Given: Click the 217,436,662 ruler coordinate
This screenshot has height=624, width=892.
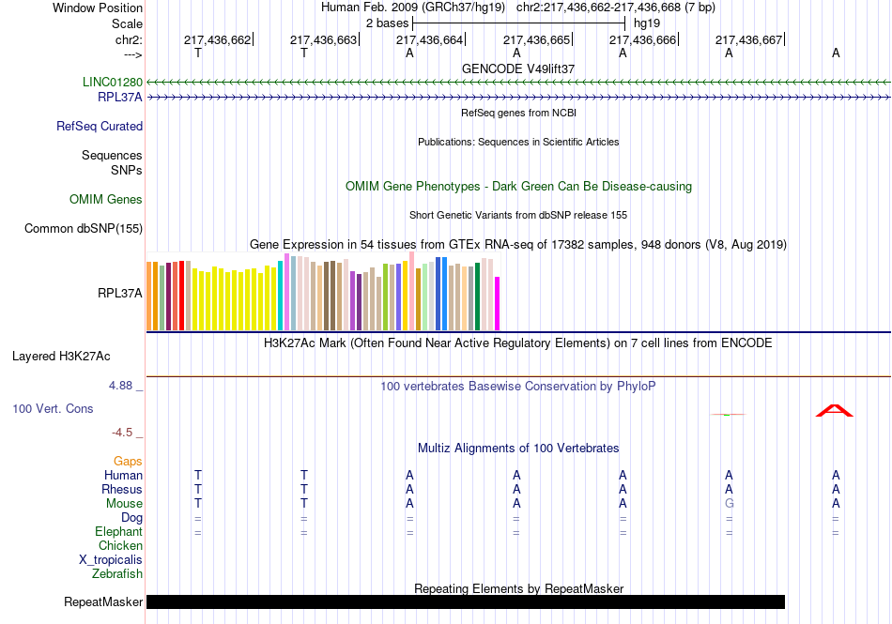Looking at the screenshot, I should pyautogui.click(x=217, y=39).
